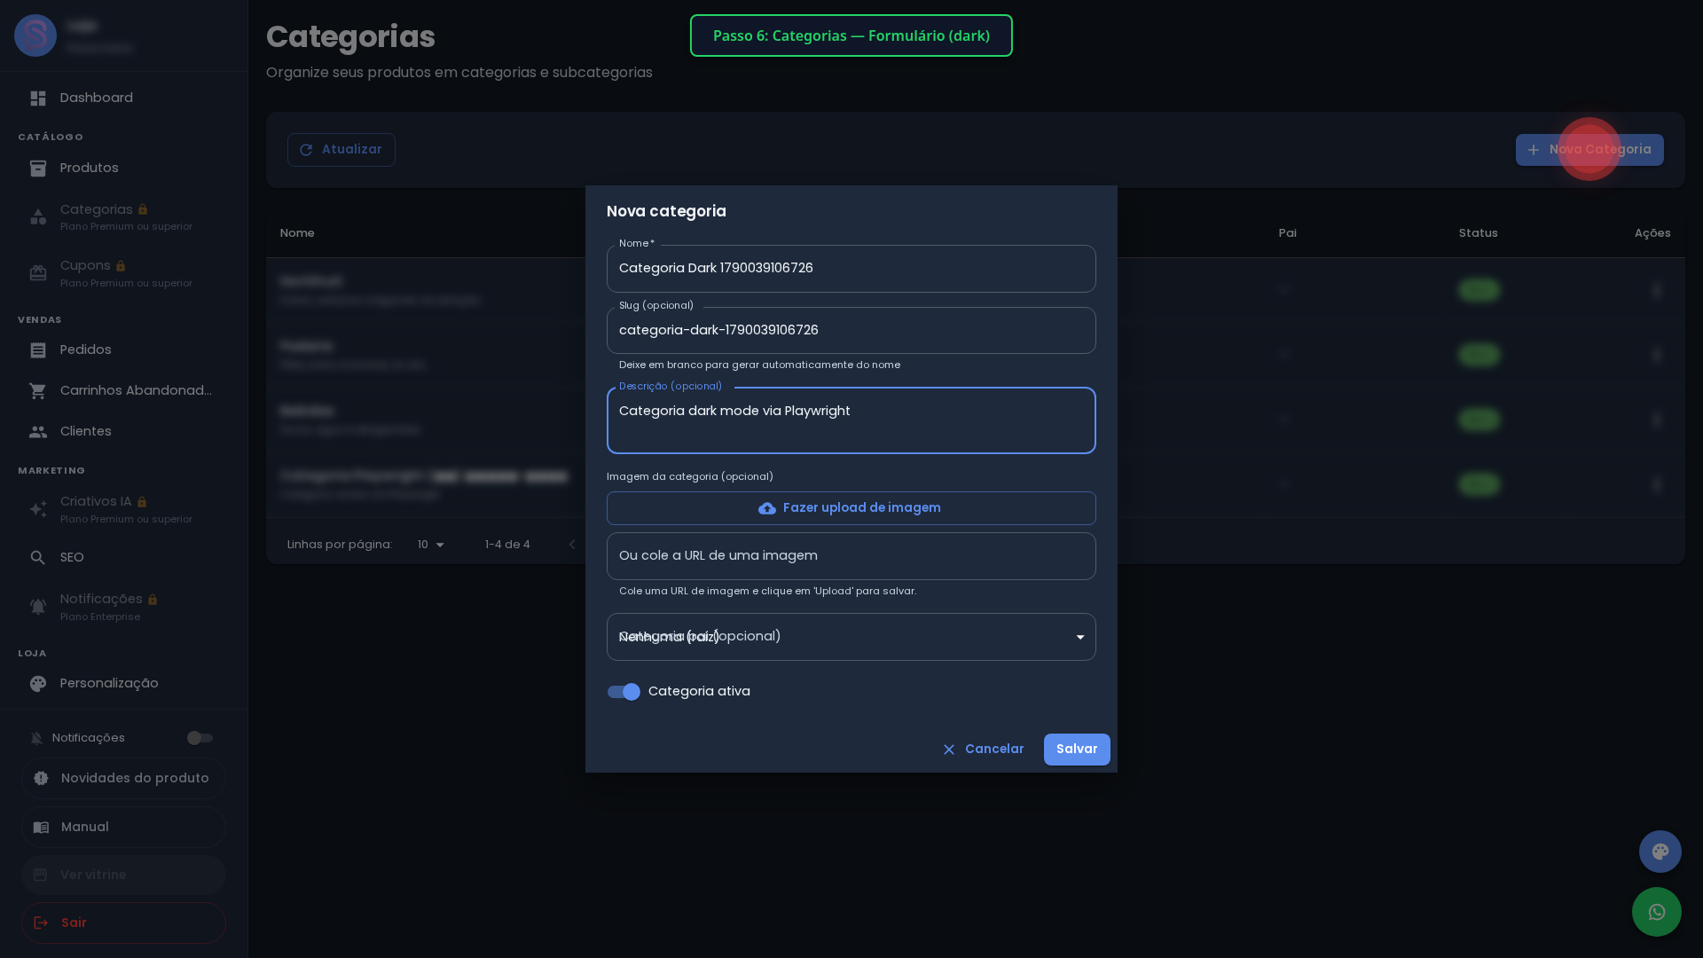The height and width of the screenshot is (958, 1703).
Task: Save the category with Salvar
Action: 1077,750
